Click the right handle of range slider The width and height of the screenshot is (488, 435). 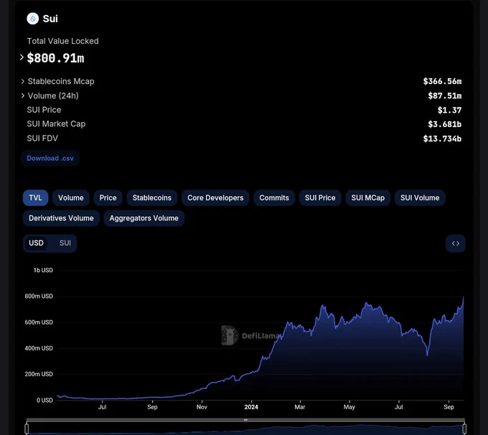coord(464,429)
